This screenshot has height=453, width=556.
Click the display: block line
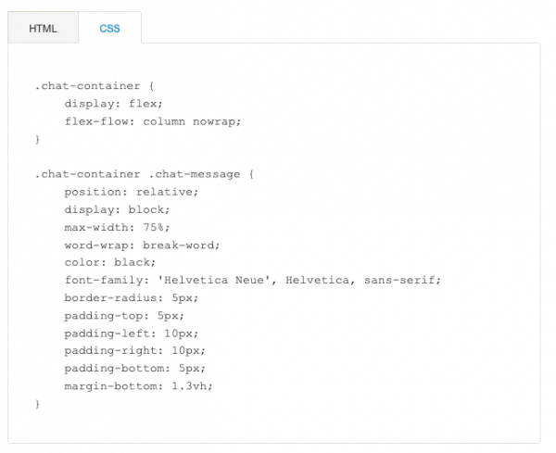117,209
